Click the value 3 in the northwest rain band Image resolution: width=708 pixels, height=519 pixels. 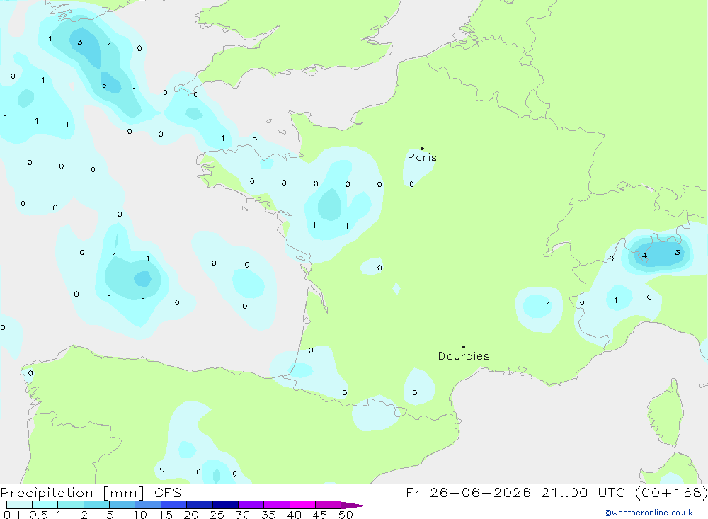click(x=80, y=42)
